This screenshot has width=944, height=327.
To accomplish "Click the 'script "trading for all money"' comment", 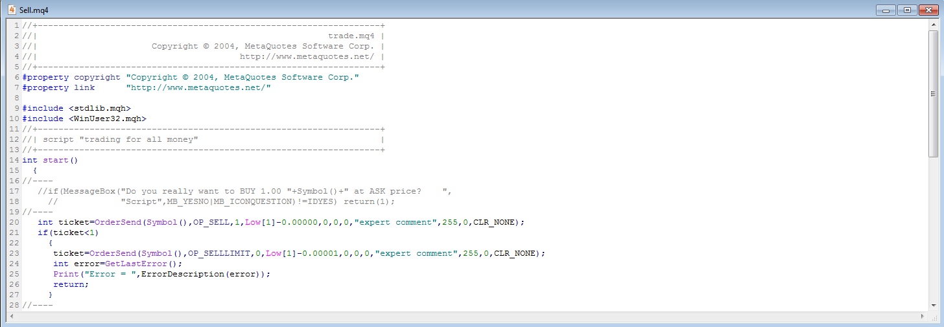I will click(121, 139).
